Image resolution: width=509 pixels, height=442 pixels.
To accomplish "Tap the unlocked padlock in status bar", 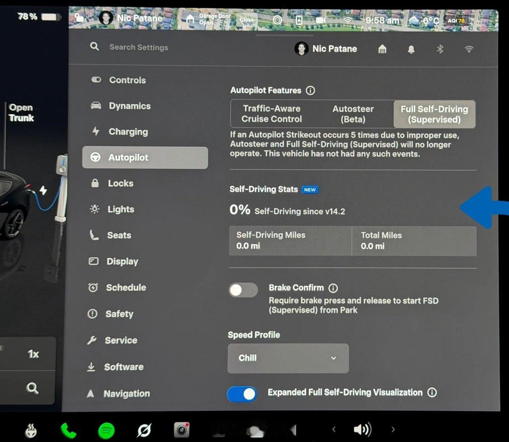I will point(79,17).
